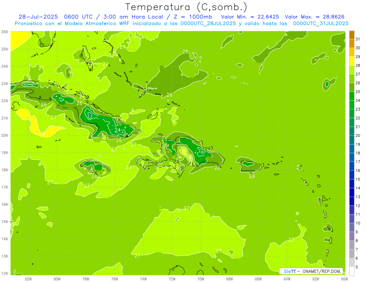Viewport: 366px width, 283px height.
Task: Click the longitude axis label "60W"
Action: coord(344,278)
